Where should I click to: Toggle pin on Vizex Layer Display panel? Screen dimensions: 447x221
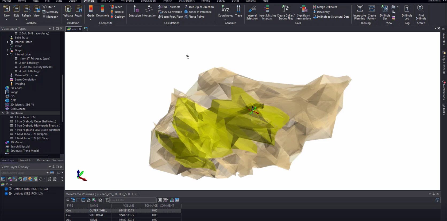(53, 167)
